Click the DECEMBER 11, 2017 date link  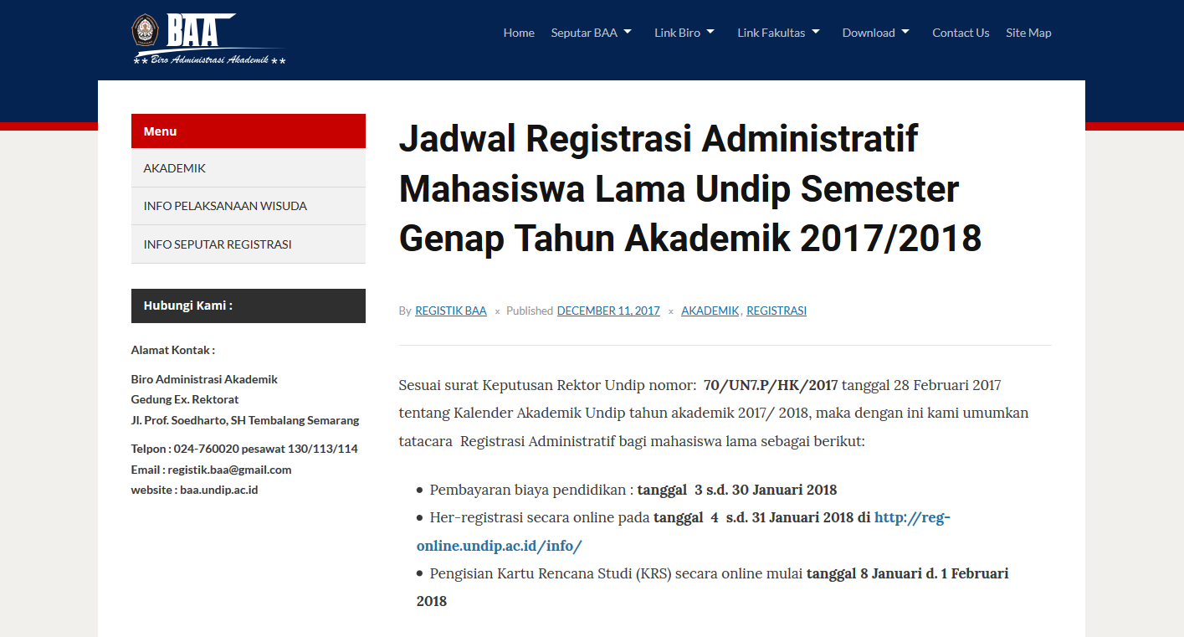click(608, 311)
